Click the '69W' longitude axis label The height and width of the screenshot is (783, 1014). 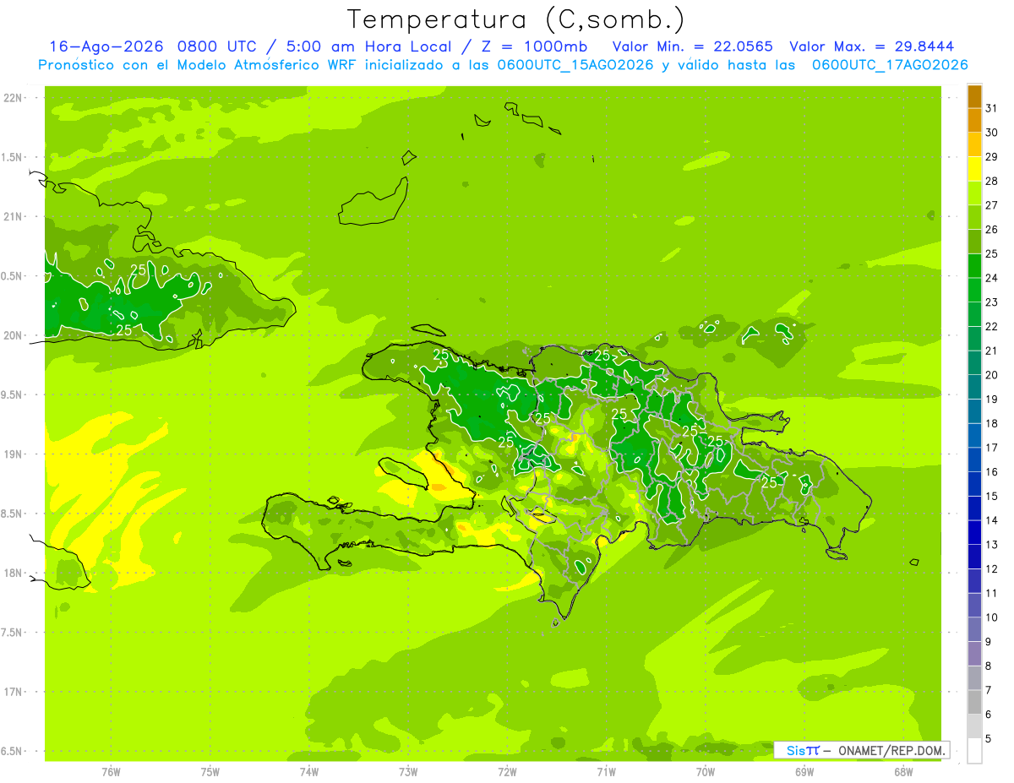coord(804,771)
